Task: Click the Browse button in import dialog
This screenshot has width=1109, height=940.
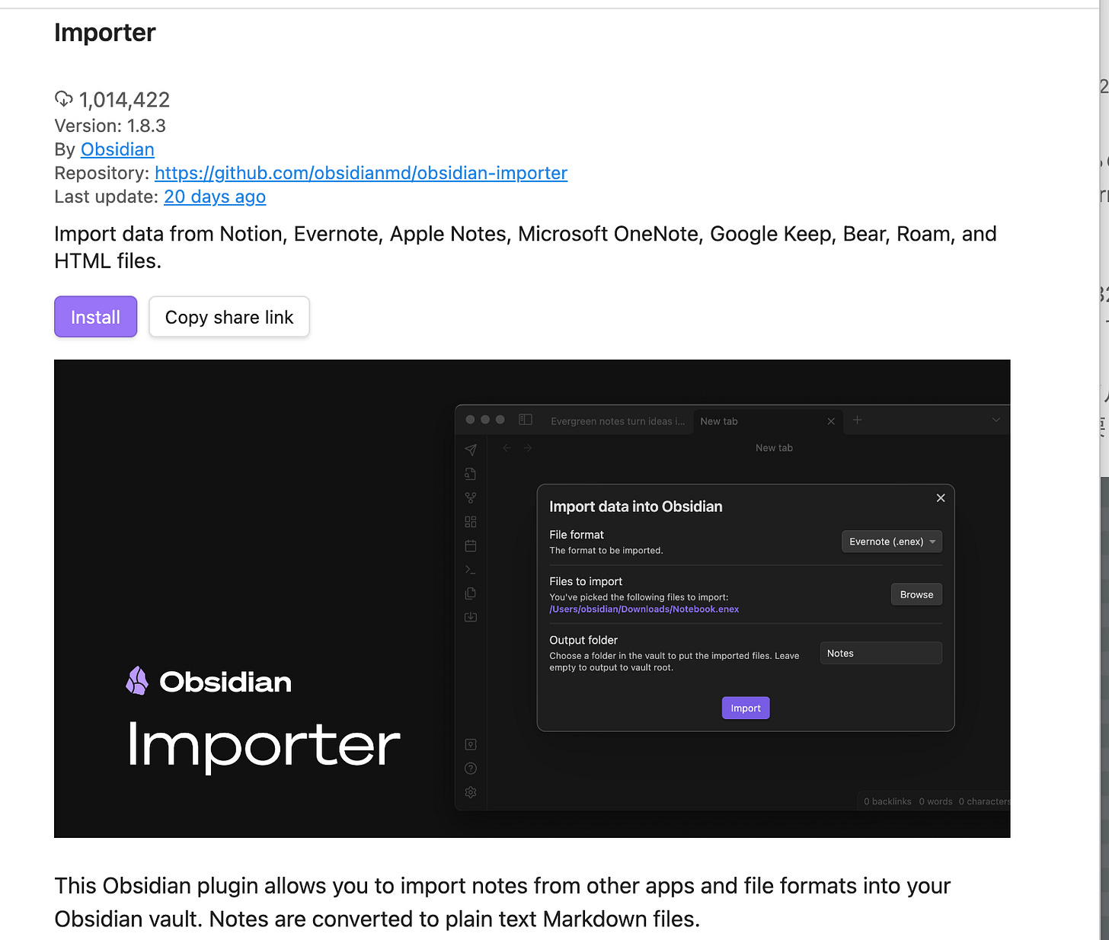Action: (x=916, y=594)
